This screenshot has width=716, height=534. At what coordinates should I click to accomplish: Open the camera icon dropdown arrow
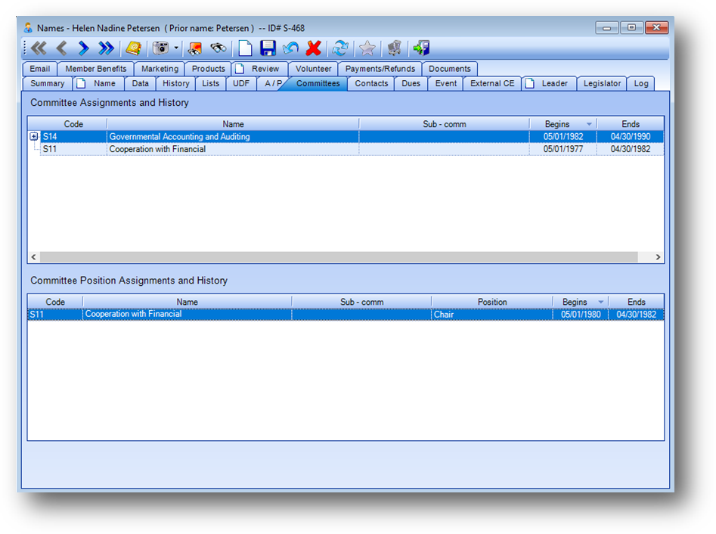click(x=176, y=48)
